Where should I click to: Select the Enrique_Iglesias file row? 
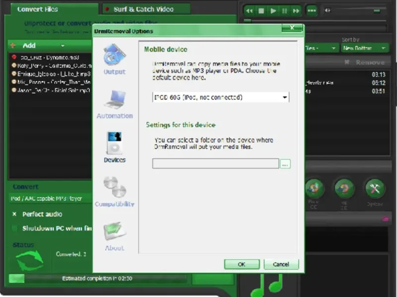(51, 74)
